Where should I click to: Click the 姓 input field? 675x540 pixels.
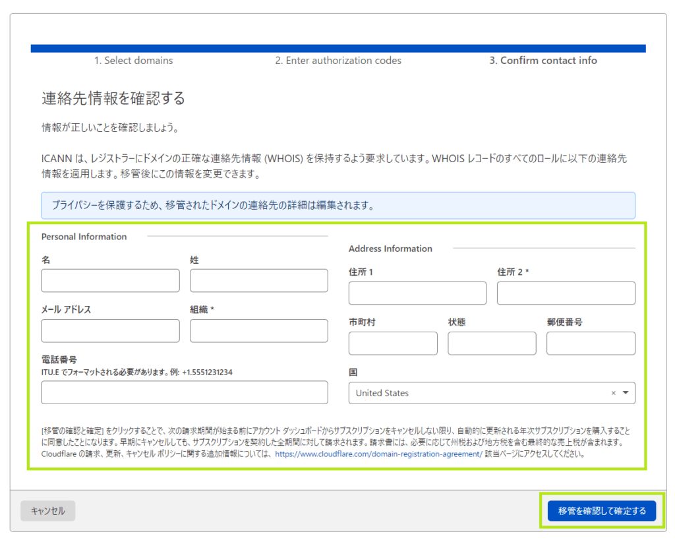pos(258,280)
